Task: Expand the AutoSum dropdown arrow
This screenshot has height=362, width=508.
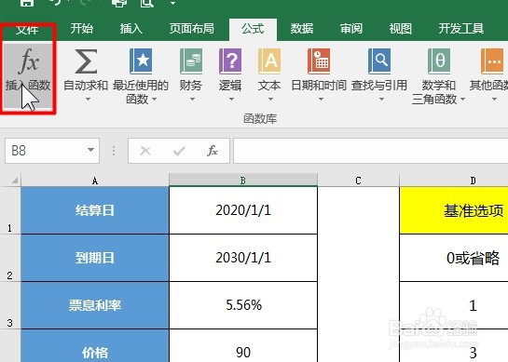Action: 89,100
